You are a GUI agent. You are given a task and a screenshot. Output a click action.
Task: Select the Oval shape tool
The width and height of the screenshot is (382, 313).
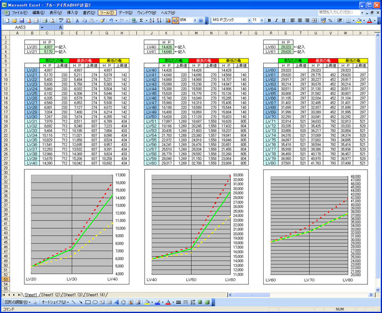pyautogui.click(x=95, y=302)
